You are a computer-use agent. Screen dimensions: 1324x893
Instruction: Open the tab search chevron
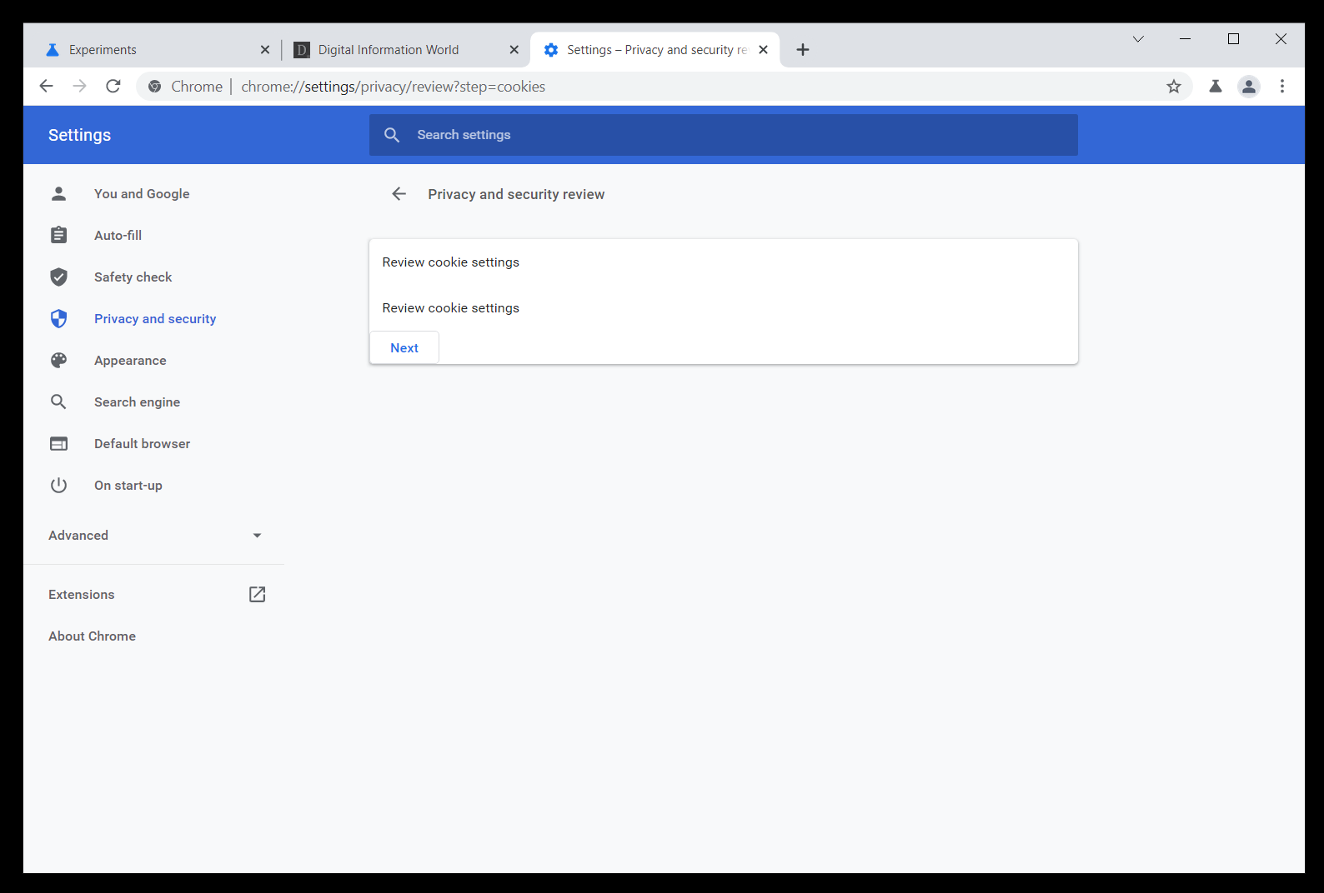pyautogui.click(x=1138, y=39)
